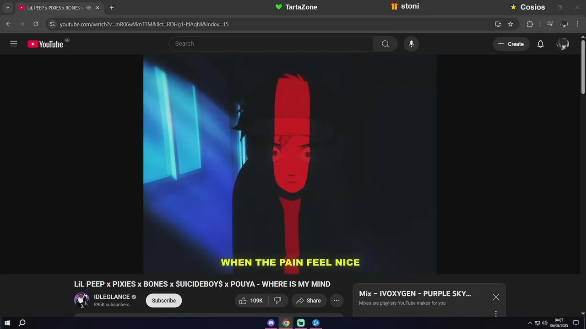Open the Mix playlist three-dot options
Image resolution: width=586 pixels, height=329 pixels.
point(496,313)
